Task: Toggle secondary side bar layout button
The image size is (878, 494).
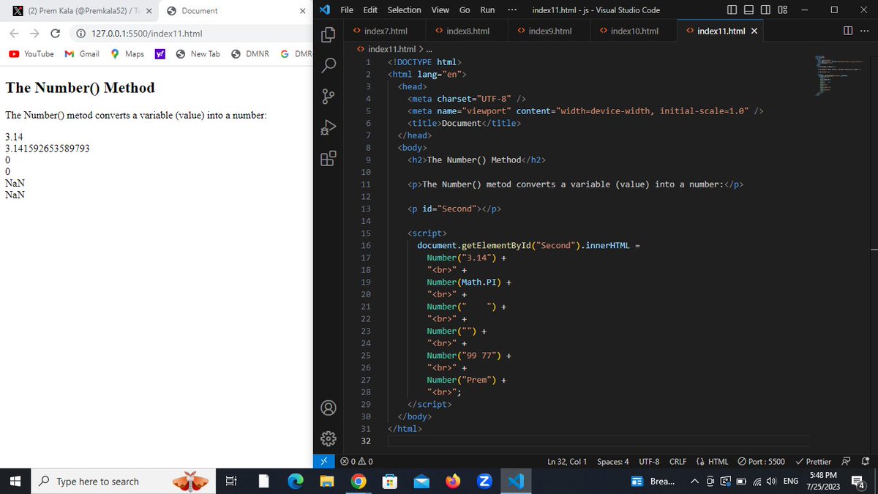Action: [766, 10]
